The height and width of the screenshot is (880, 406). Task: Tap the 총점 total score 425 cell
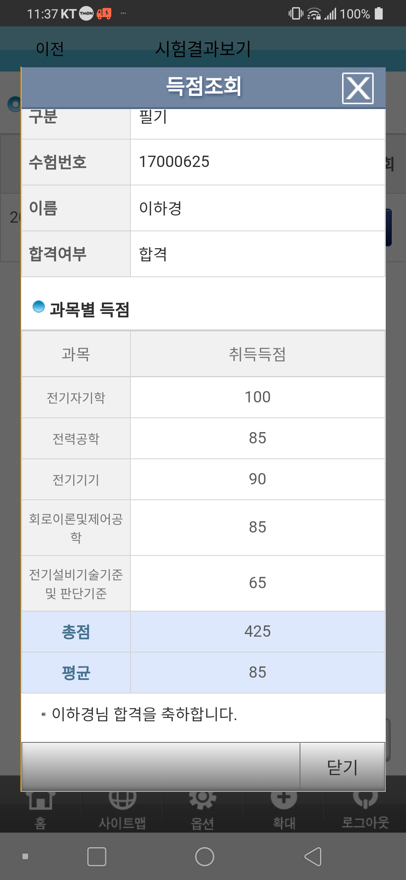258,631
